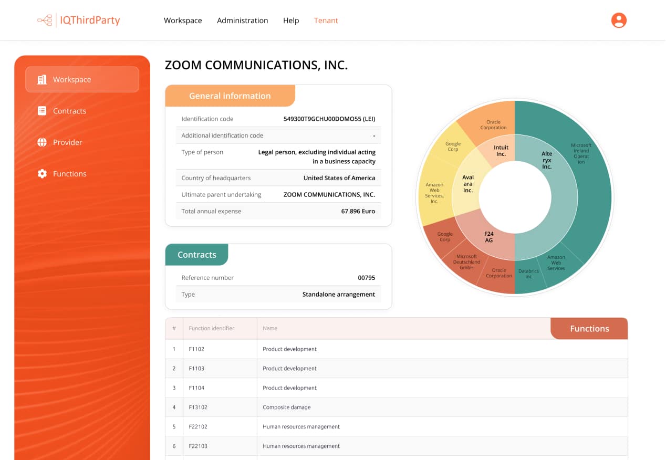Open the Workspace top menu

[x=183, y=20]
